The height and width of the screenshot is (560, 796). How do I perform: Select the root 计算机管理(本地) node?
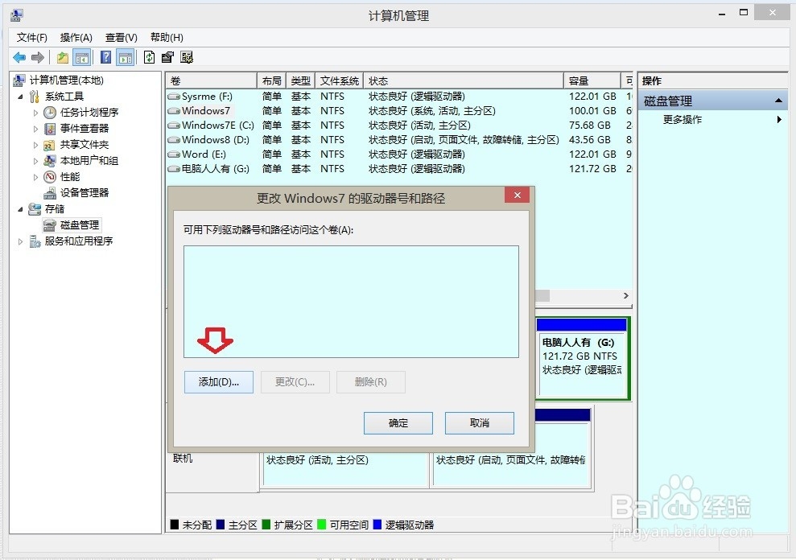pos(66,80)
